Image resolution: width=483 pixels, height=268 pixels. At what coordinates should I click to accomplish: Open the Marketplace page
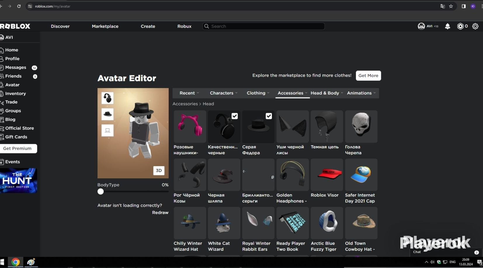(105, 26)
